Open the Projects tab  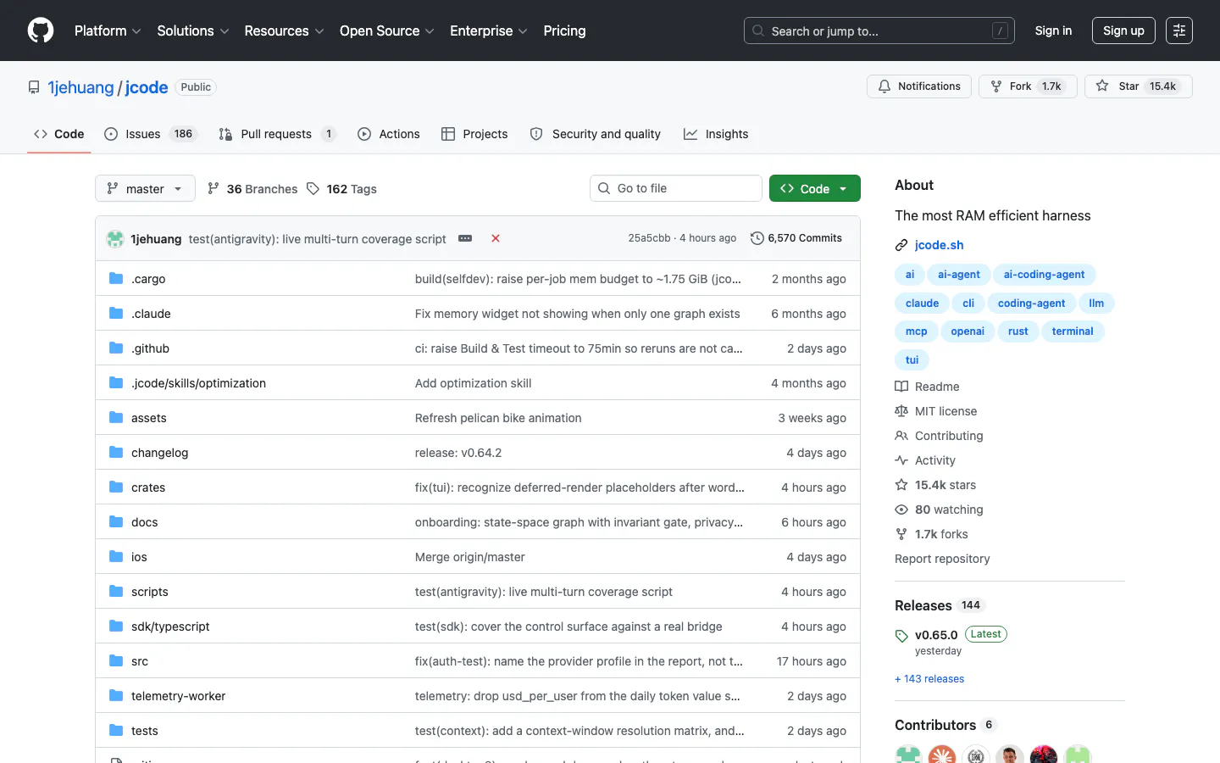[x=474, y=134]
